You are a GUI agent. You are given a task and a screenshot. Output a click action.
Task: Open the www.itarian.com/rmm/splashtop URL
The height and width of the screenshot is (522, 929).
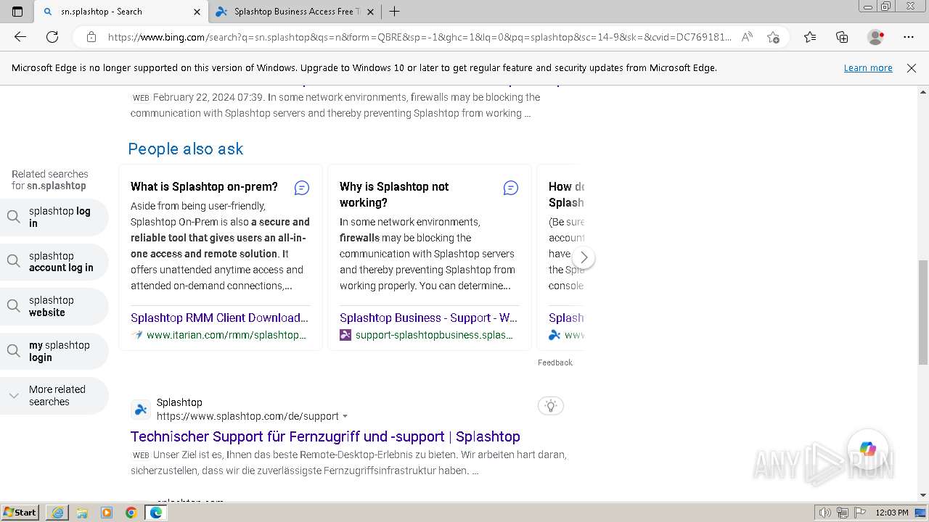226,335
